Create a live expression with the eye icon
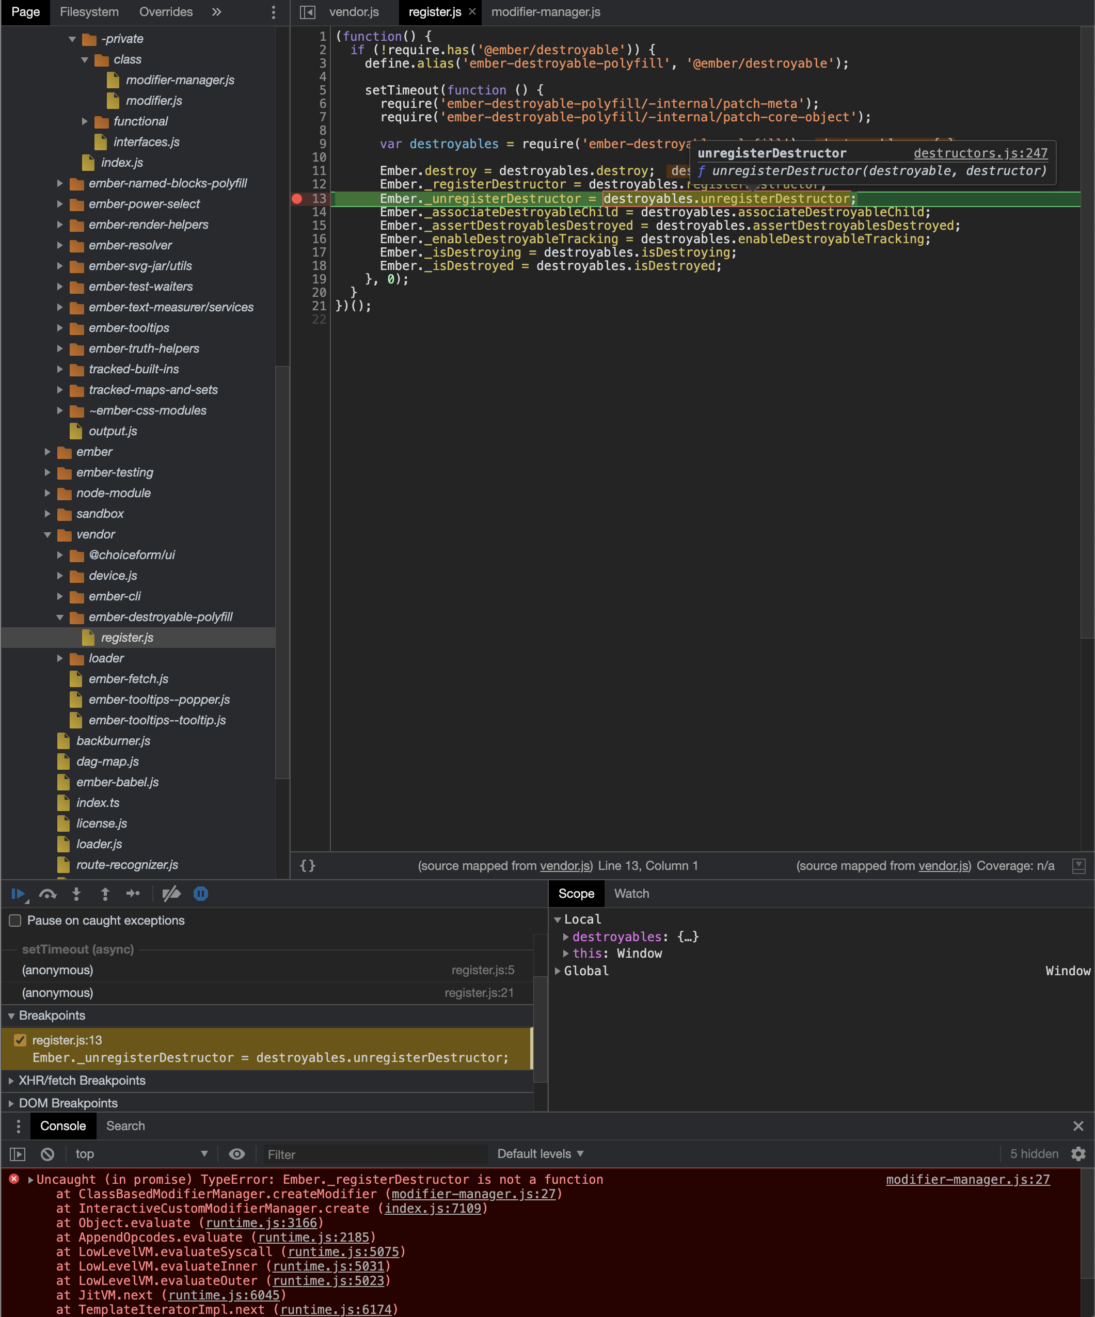 [x=236, y=1153]
